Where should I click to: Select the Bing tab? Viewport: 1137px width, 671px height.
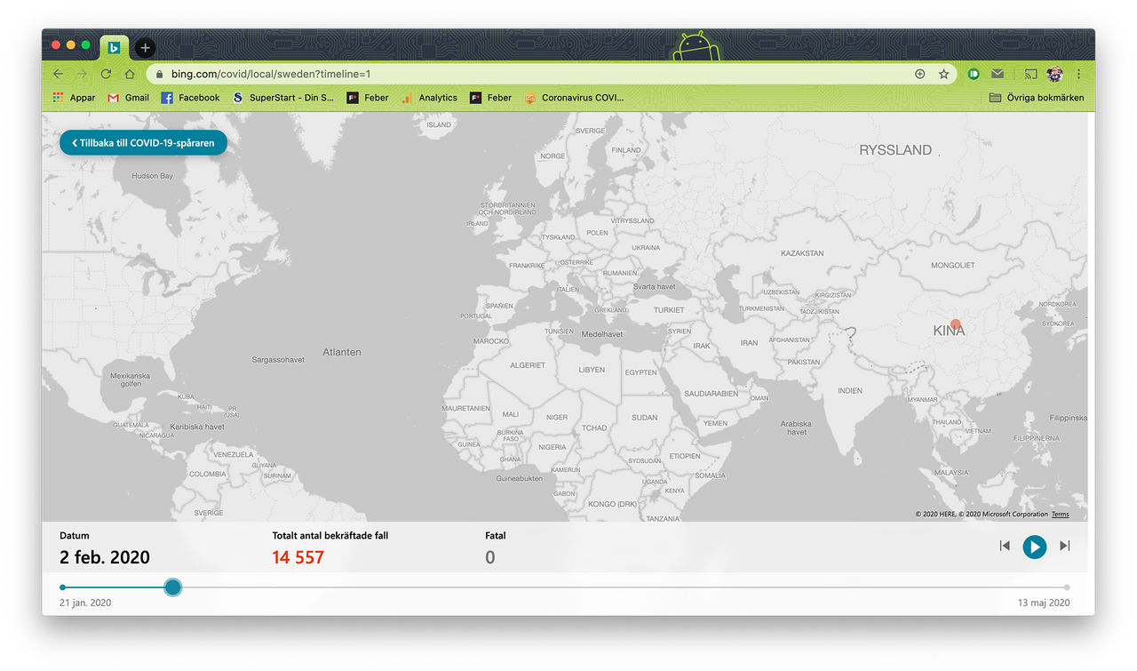[x=114, y=48]
